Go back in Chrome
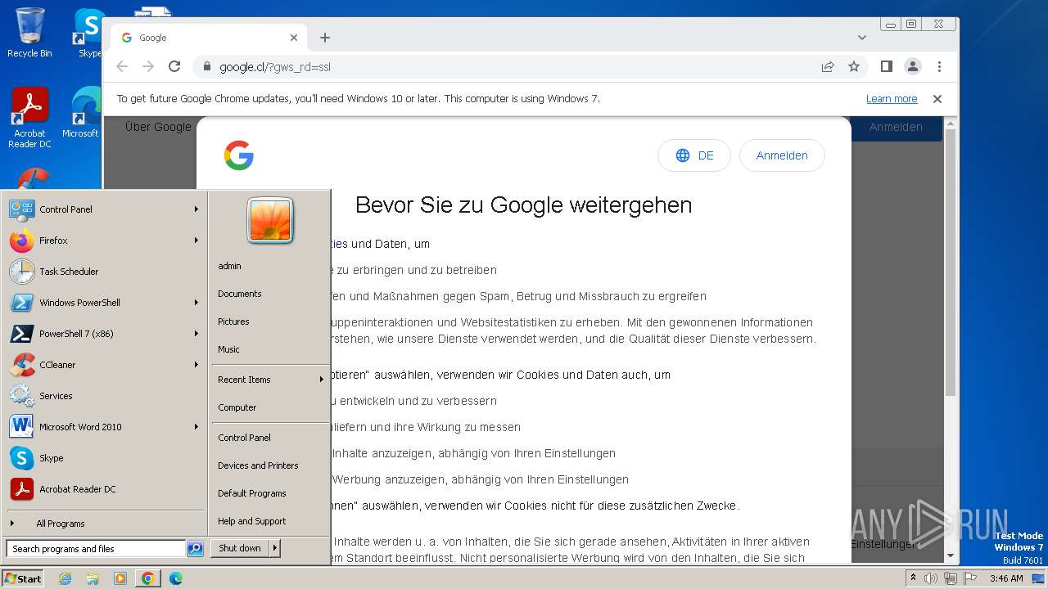Screen dimensions: 1048x589 pyautogui.click(x=122, y=67)
